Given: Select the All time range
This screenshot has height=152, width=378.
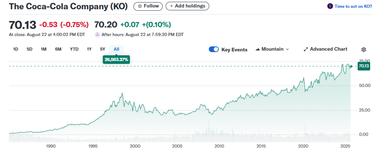Looking at the screenshot, I should tap(116, 49).
